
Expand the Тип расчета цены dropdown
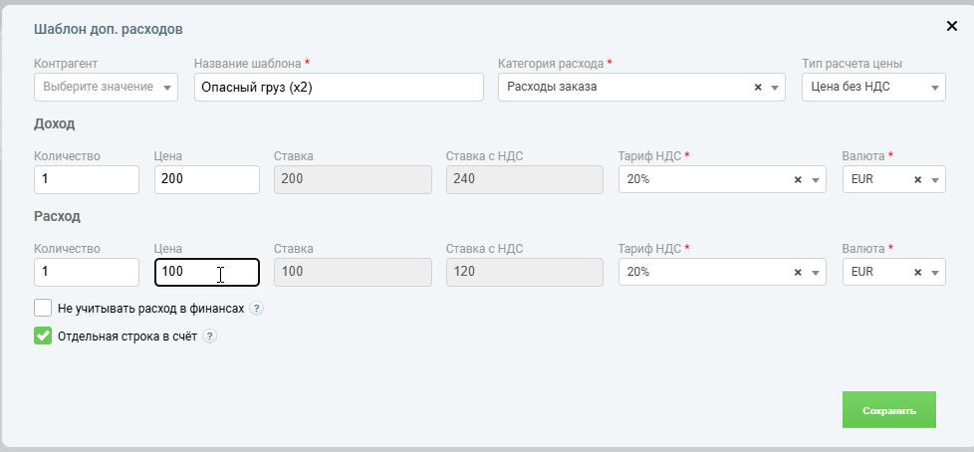coord(872,88)
